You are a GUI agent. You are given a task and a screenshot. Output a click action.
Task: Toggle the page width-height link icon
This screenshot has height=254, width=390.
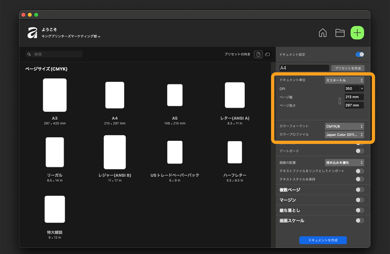point(340,101)
